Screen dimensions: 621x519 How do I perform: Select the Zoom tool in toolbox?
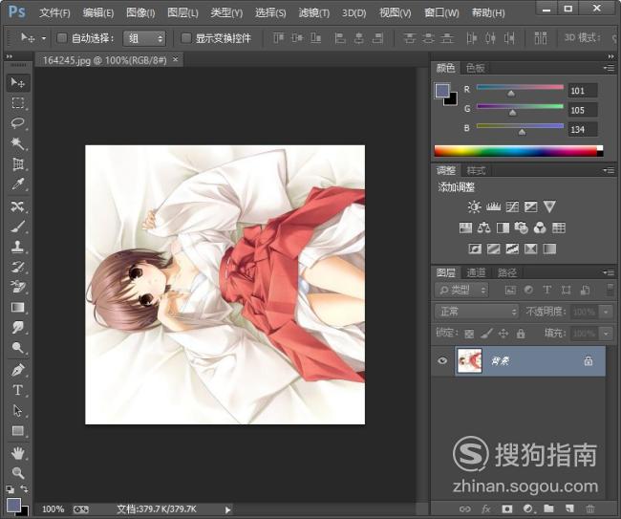[18, 473]
